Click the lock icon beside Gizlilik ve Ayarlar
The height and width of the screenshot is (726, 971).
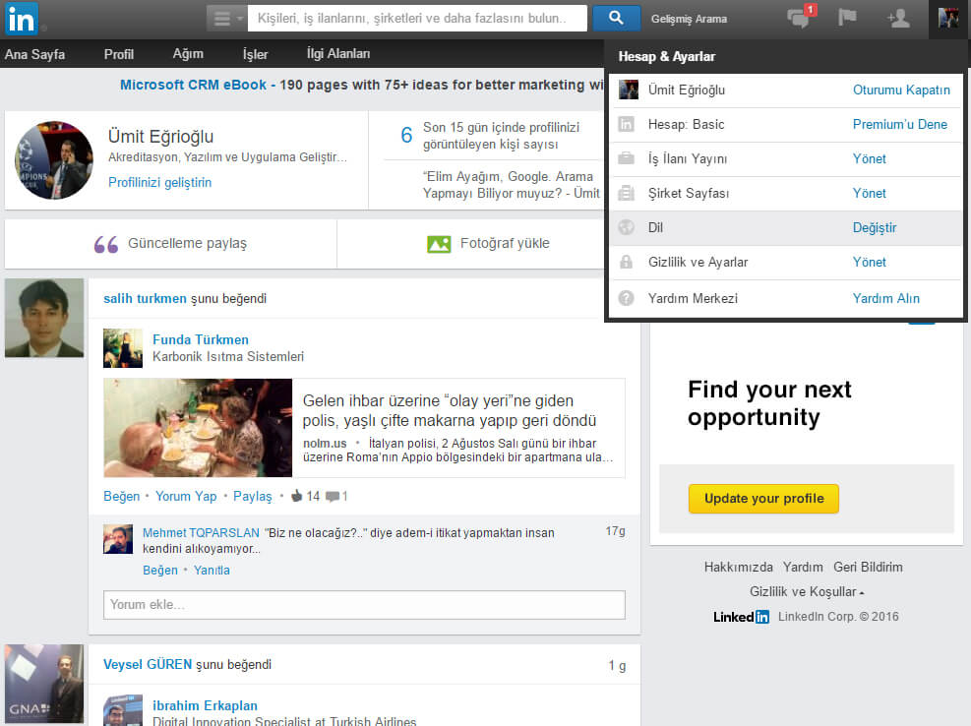[627, 262]
